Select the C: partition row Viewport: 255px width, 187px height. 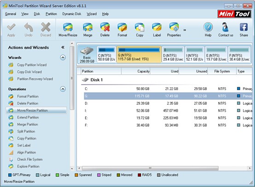click(x=168, y=89)
